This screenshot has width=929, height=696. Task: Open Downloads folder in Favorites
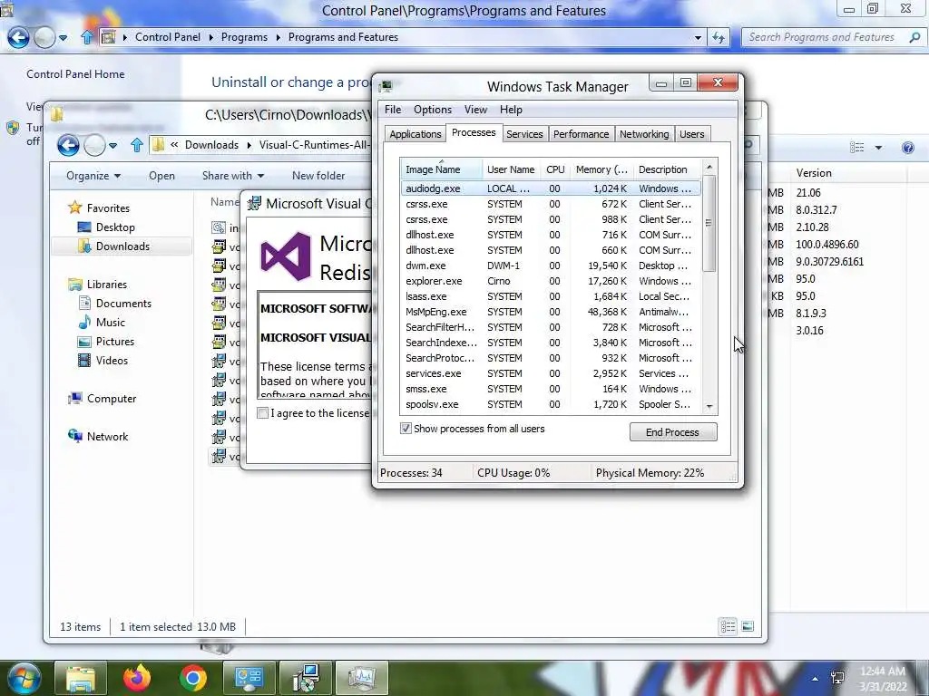tap(122, 246)
